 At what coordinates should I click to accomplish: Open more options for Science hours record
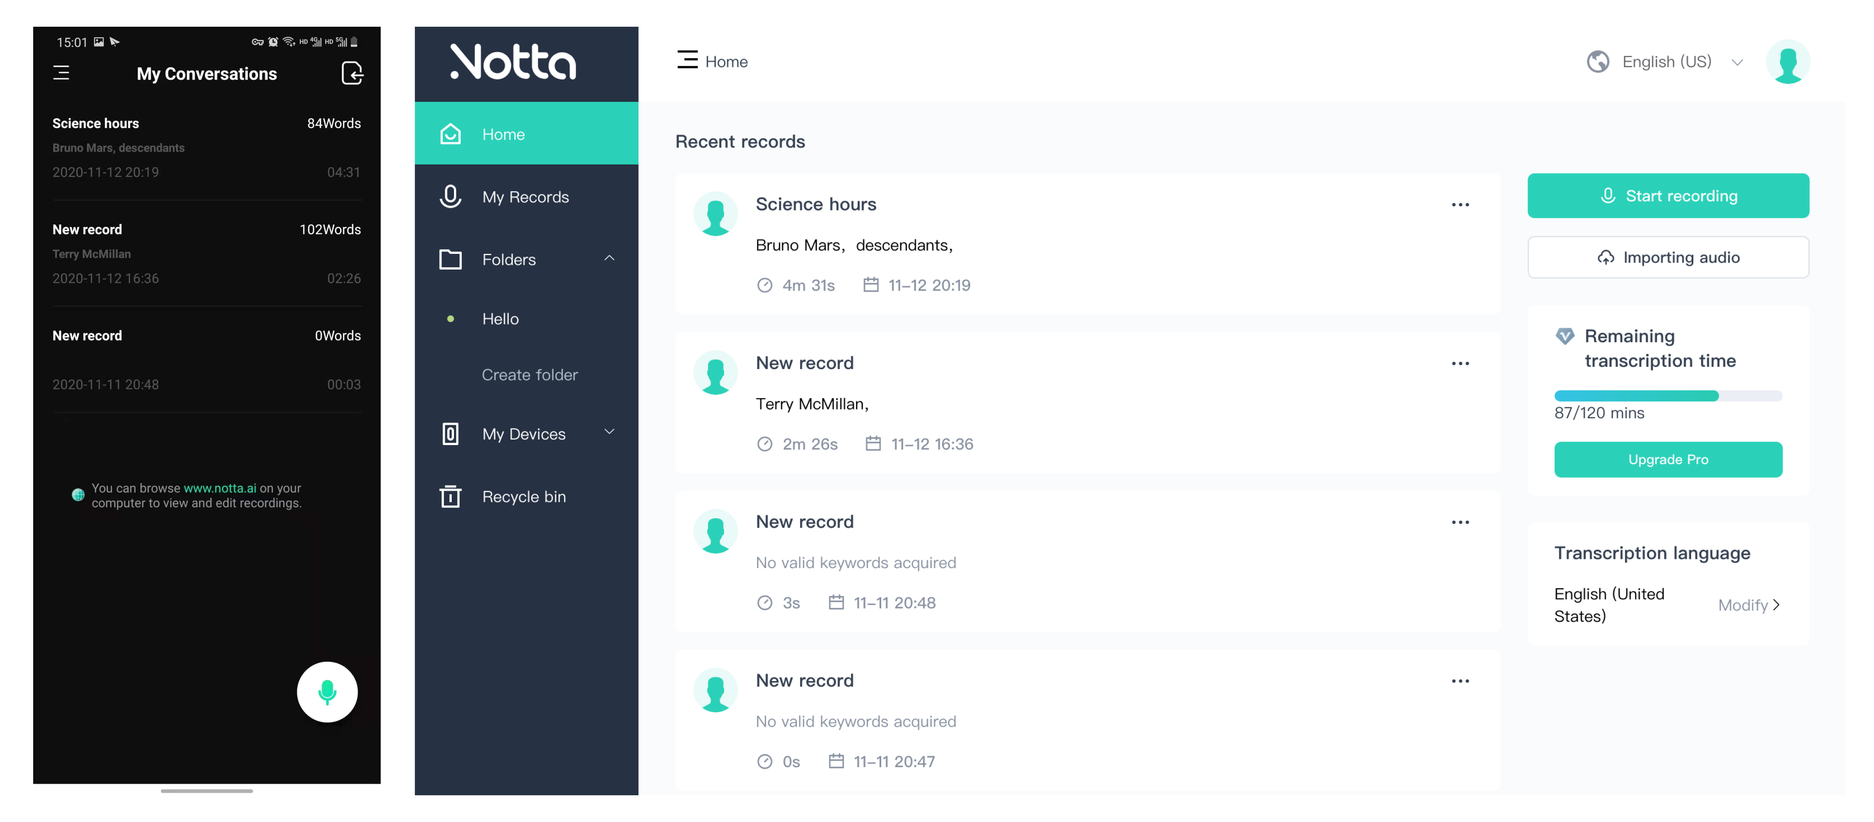(x=1459, y=205)
